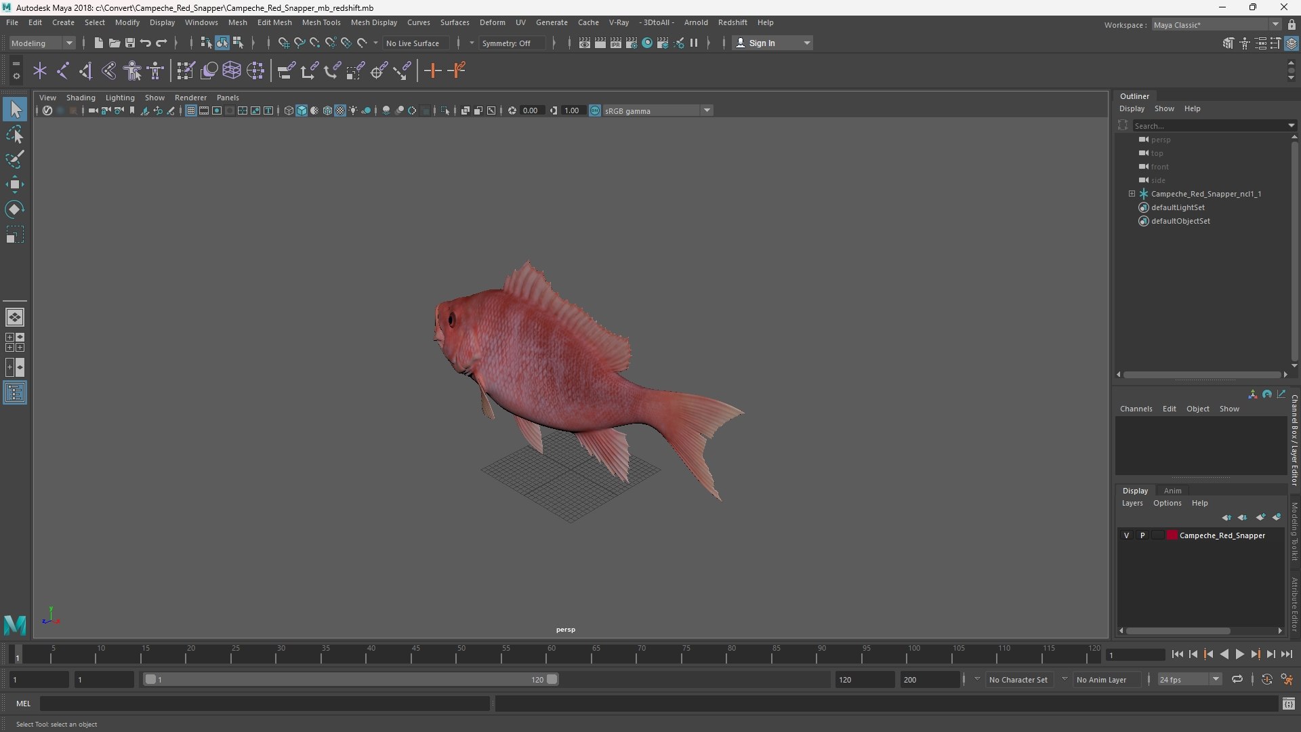1301x732 pixels.
Task: Open the Symmetry: Off dropdown
Action: click(x=512, y=43)
